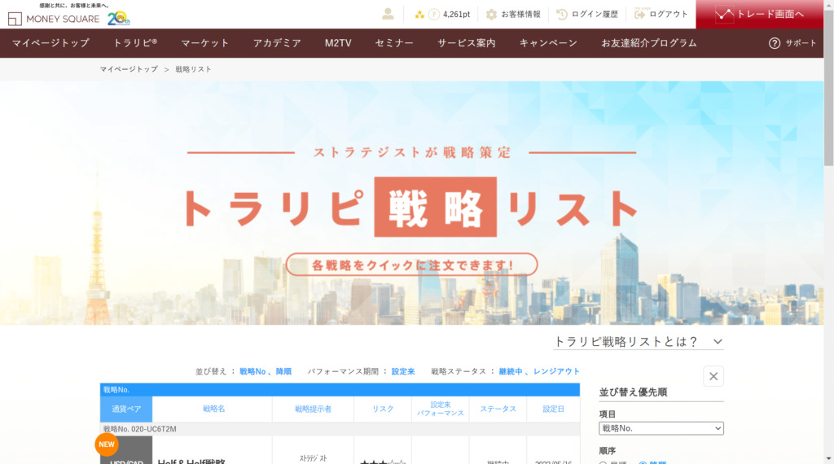Expand トラリピ戦略リストとは？ section

click(x=639, y=341)
